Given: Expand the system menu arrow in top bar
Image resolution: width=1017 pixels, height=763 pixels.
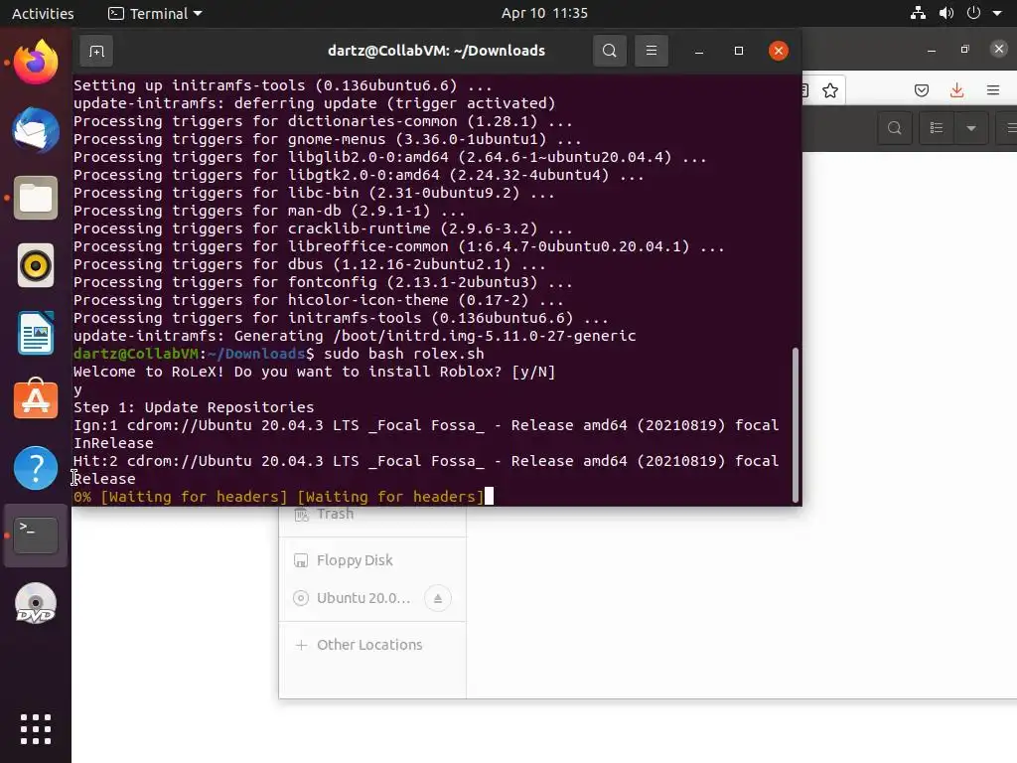Looking at the screenshot, I should pos(997,13).
